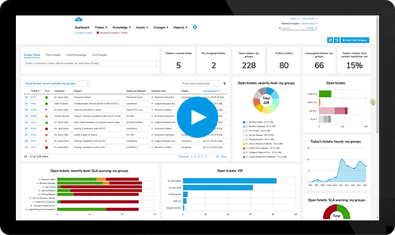Click 'My assigned tickets' tile showing 2
The width and height of the screenshot is (395, 235).
point(213,60)
